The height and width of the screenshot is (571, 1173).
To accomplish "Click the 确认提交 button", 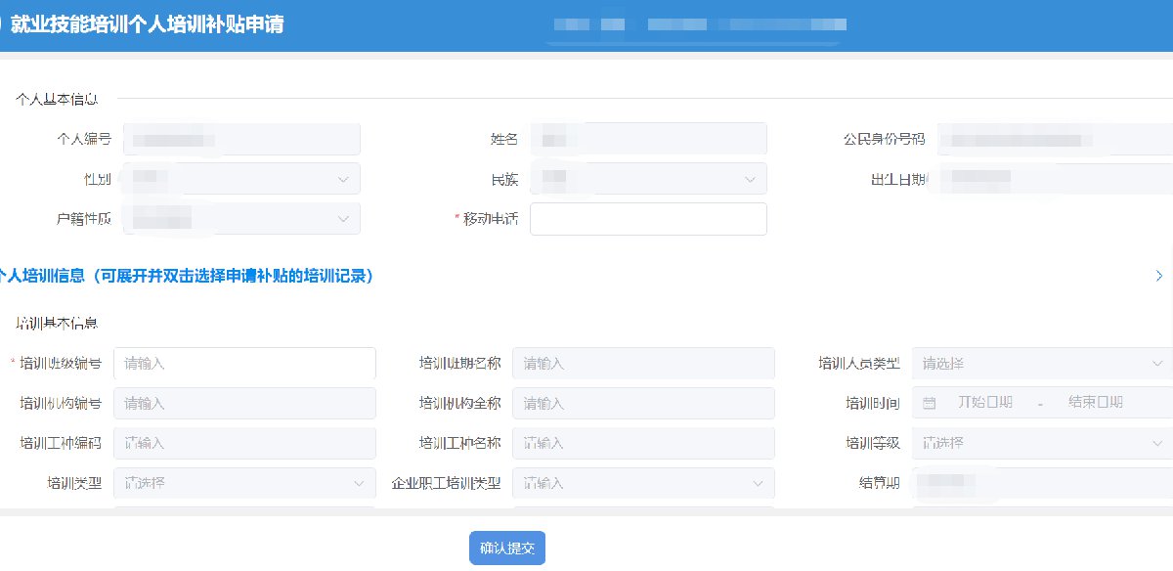I will click(506, 549).
